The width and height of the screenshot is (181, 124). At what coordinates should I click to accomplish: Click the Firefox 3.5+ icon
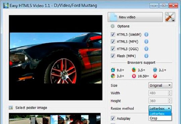134,70
